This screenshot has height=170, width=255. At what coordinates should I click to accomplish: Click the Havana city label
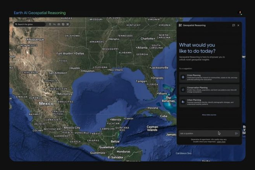[x=152, y=108]
